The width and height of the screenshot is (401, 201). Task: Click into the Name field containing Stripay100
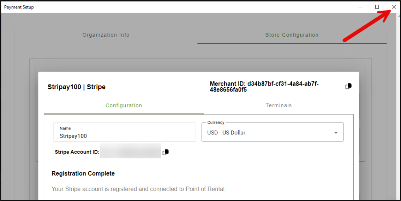[124, 136]
